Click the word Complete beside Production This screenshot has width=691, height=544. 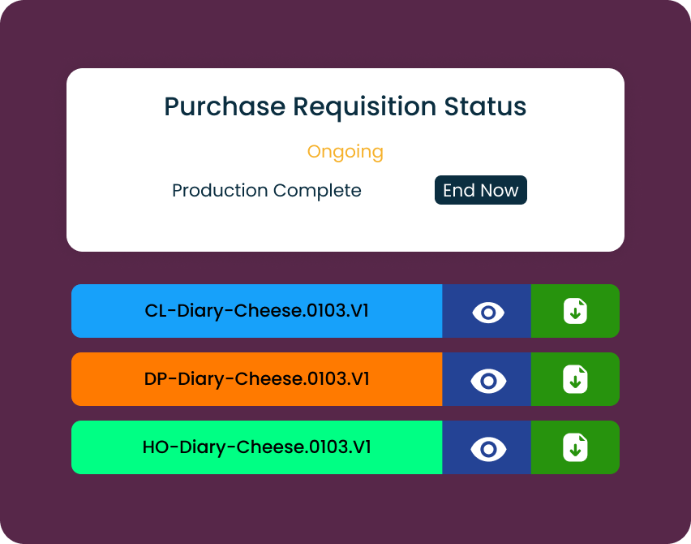[317, 191]
